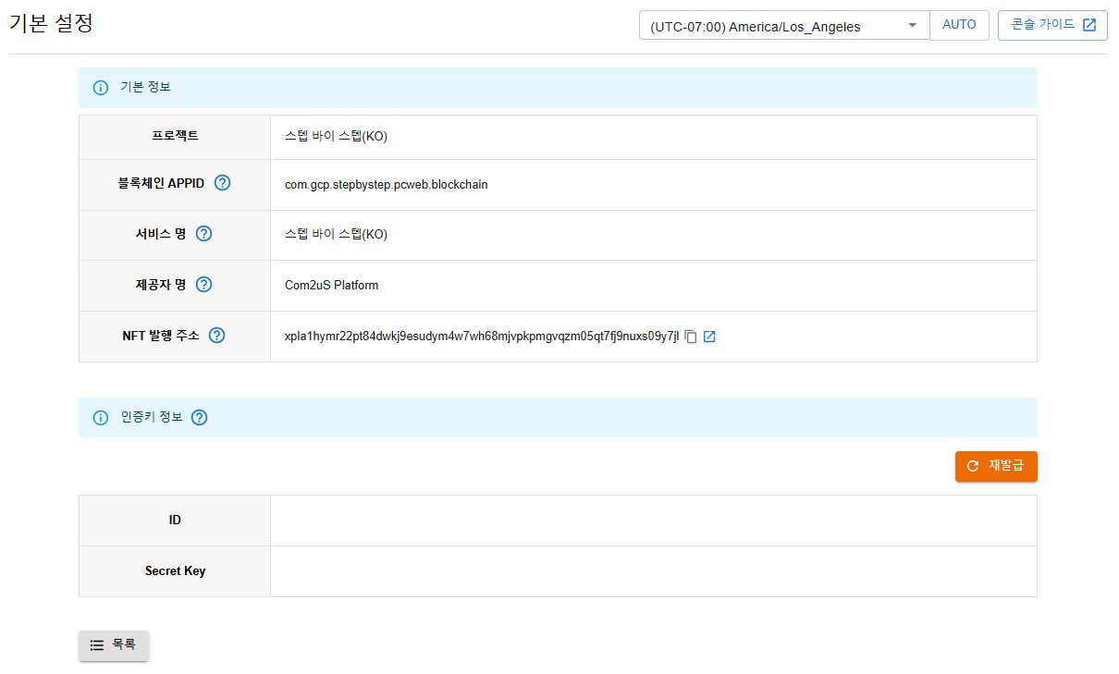The height and width of the screenshot is (674, 1119).
Task: Click the com.gcp.stepbystep.pcweb.blockchain APPID text
Action: pos(386,184)
